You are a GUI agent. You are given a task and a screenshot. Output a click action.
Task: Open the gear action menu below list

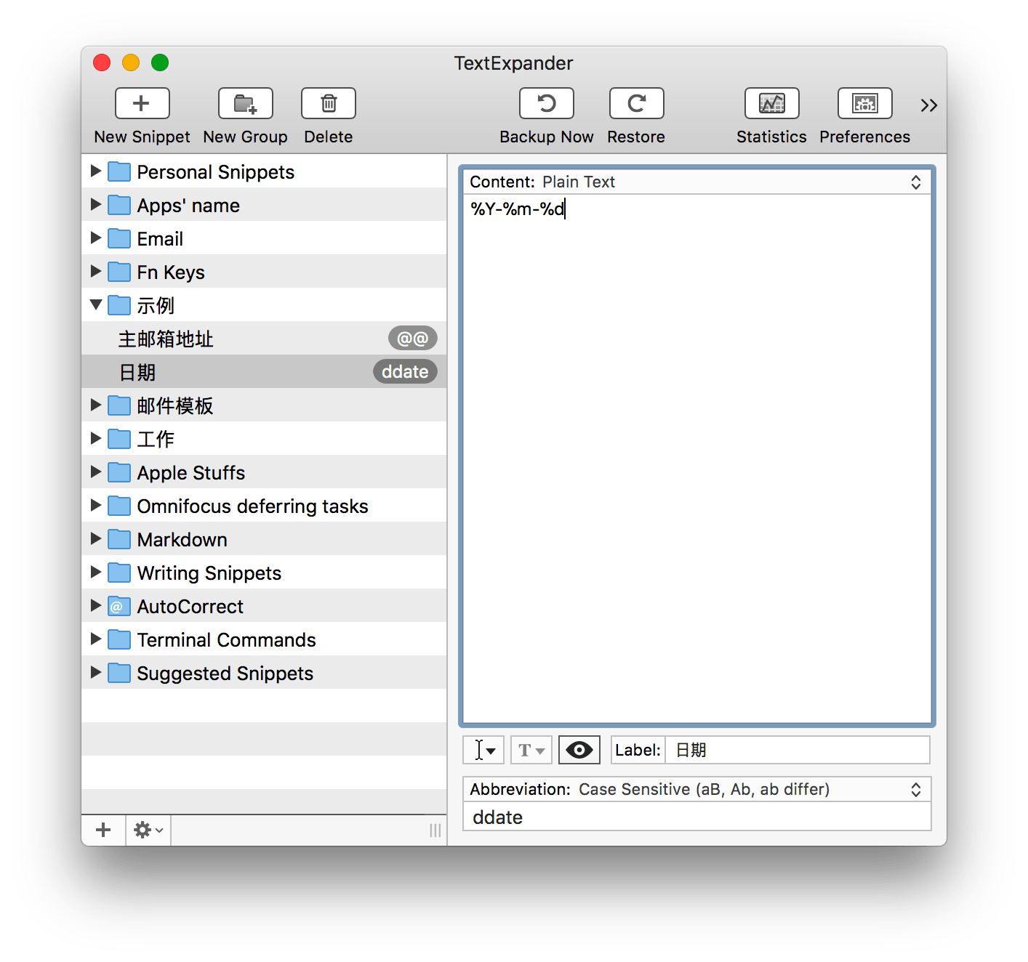tap(148, 830)
